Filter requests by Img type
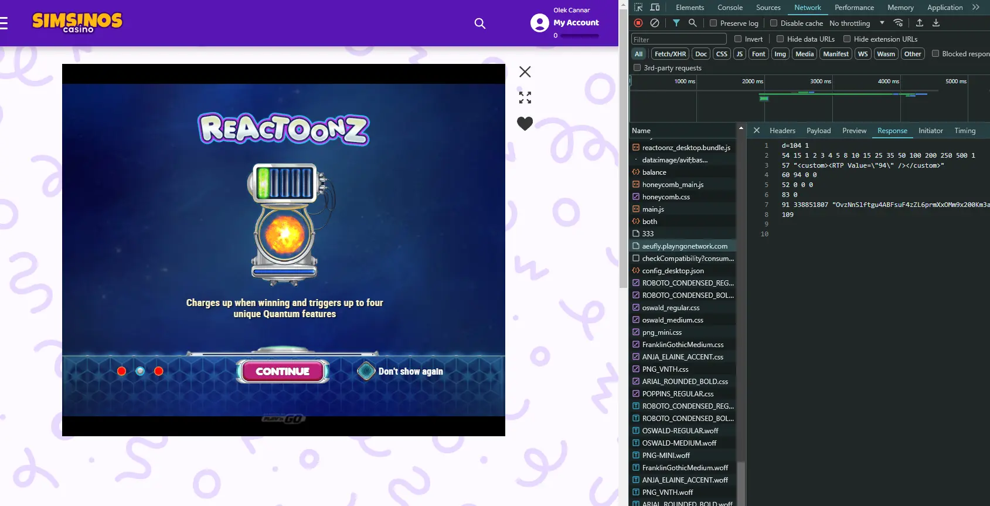 click(780, 54)
